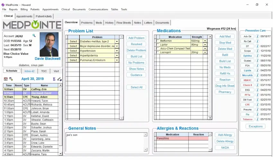The image size is (273, 160).
Task: Tick the checkbox beside Lipitor
Action: (157, 45)
